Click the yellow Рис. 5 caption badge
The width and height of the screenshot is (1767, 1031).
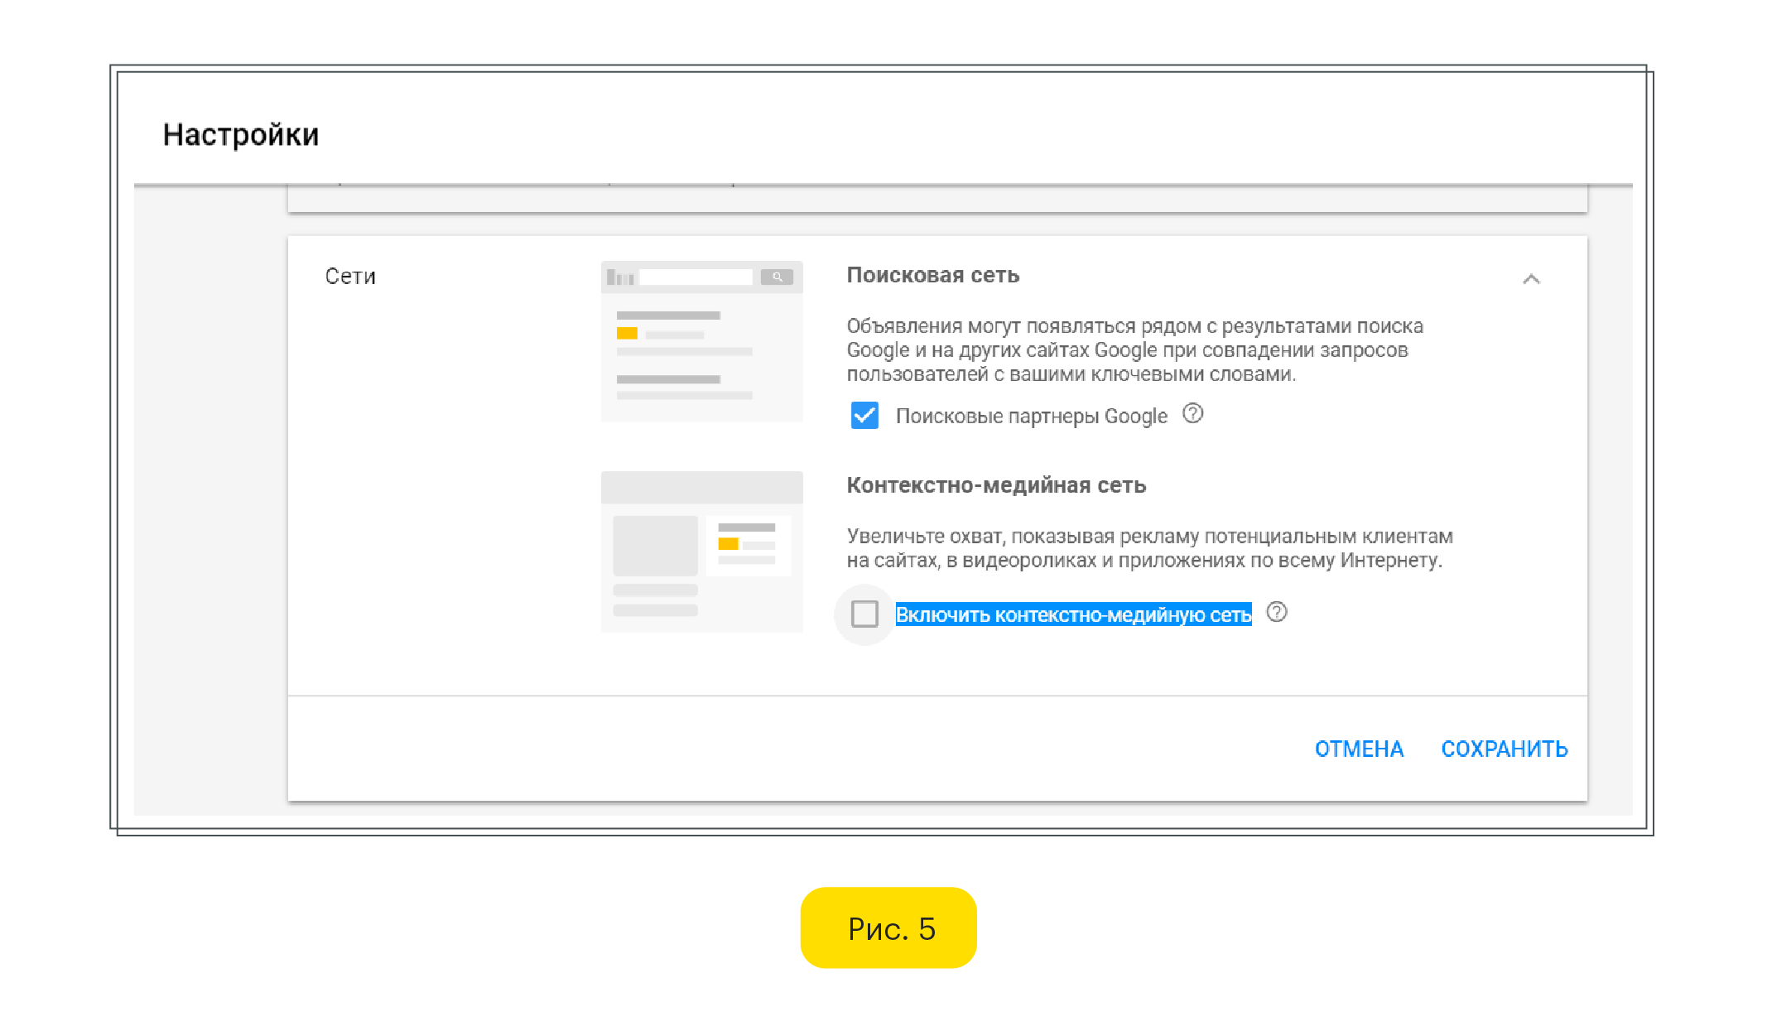[888, 927]
